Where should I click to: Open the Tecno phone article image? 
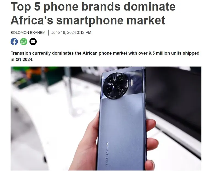(x=106, y=119)
